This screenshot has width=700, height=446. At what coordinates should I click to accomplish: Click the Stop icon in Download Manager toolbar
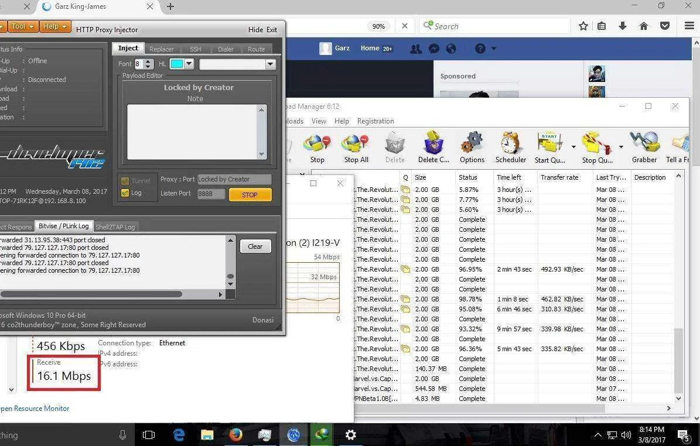[x=317, y=148]
